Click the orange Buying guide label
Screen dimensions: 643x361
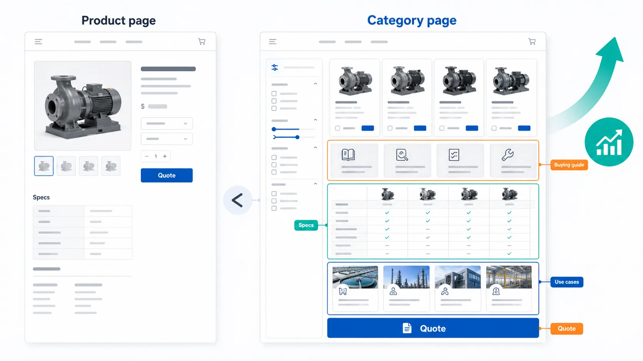[x=569, y=165]
